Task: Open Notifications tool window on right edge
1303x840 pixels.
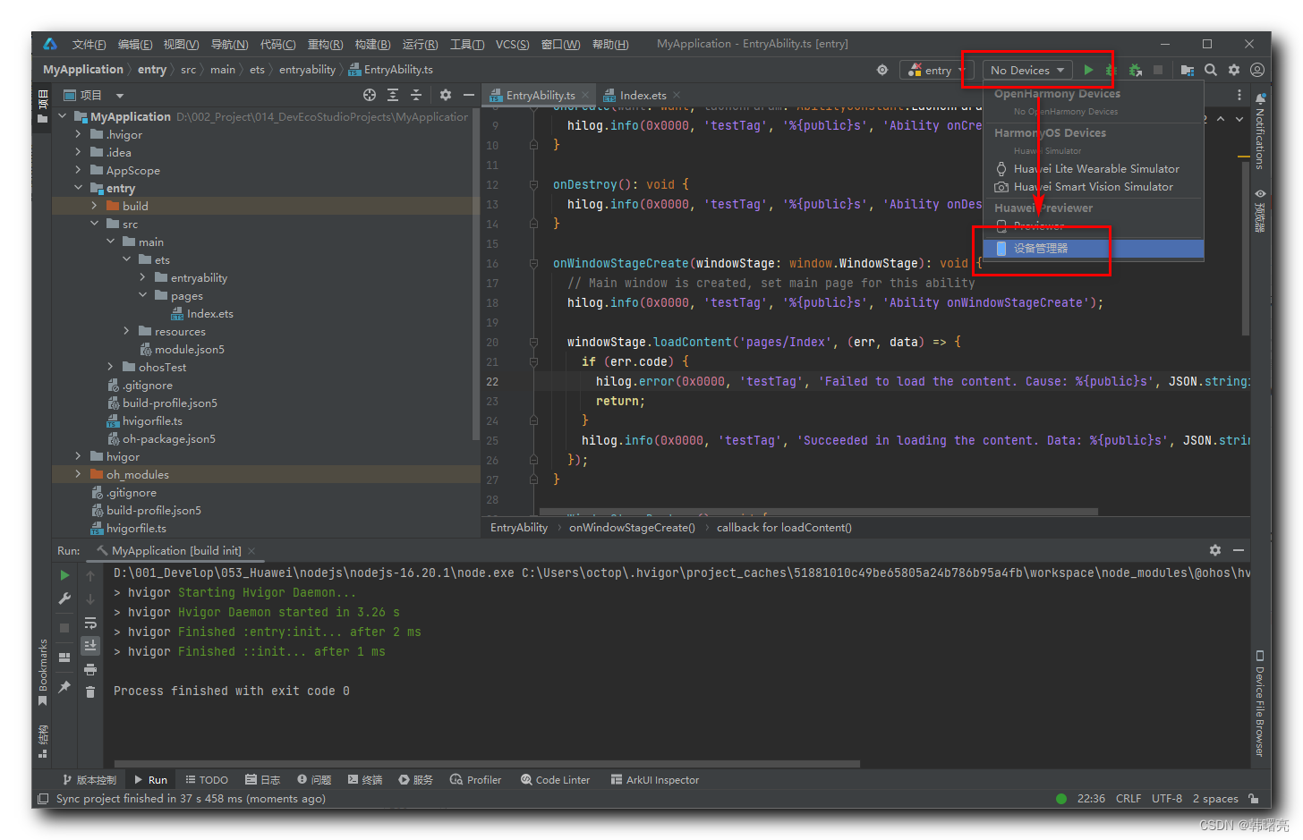Action: (1260, 131)
